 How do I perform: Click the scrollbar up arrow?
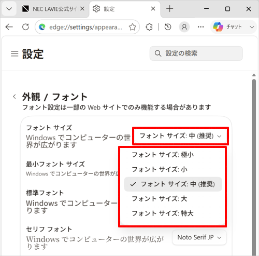(254, 75)
